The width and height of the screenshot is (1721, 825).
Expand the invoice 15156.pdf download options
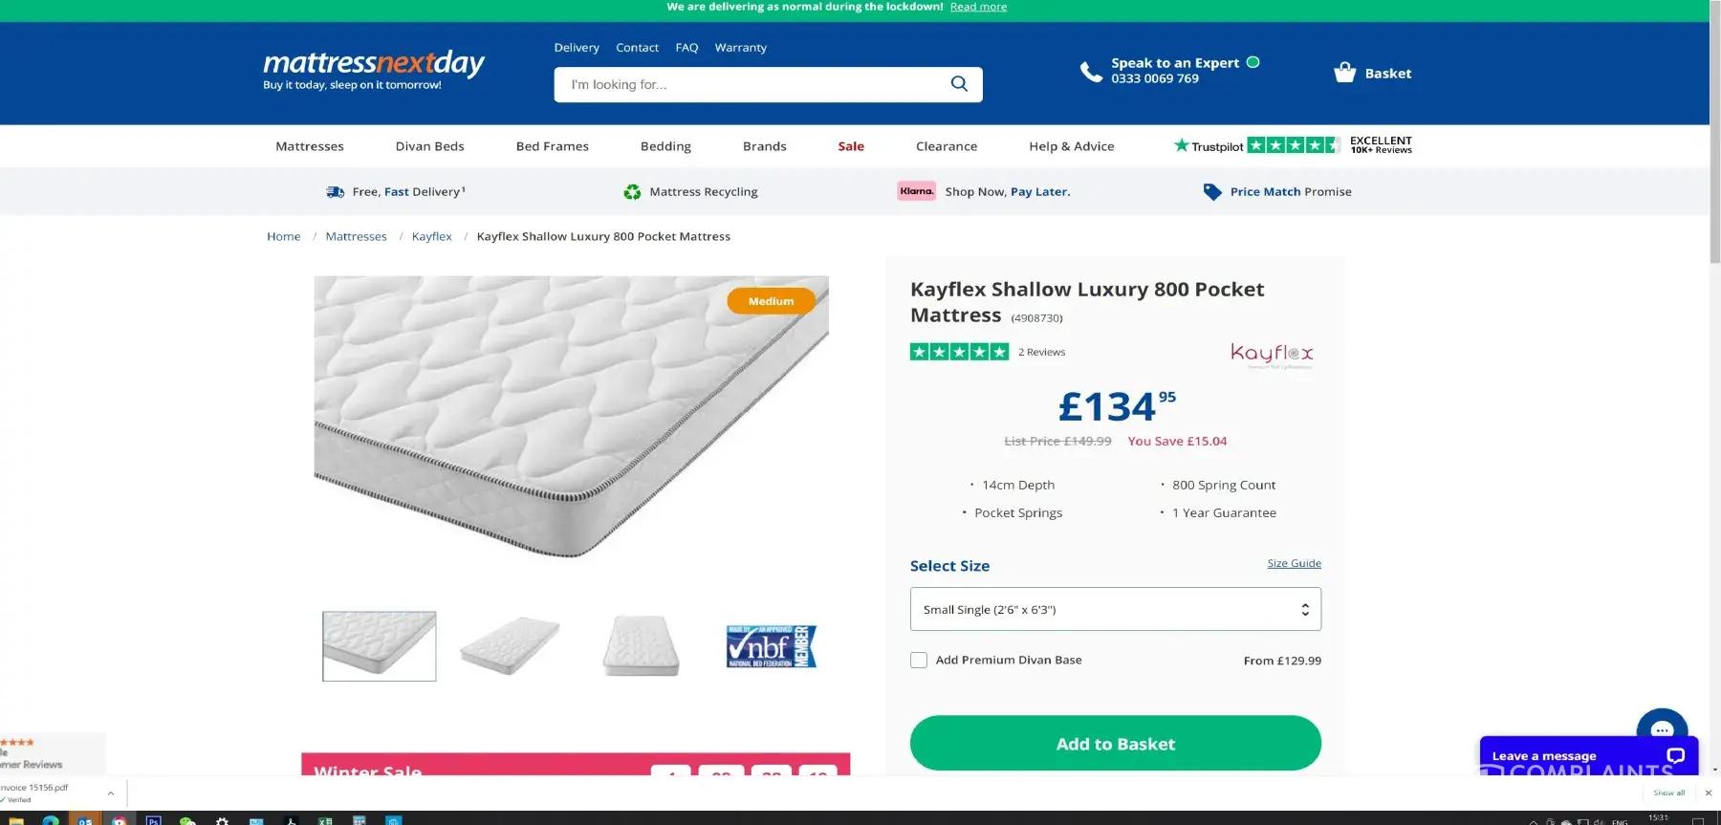tap(111, 793)
